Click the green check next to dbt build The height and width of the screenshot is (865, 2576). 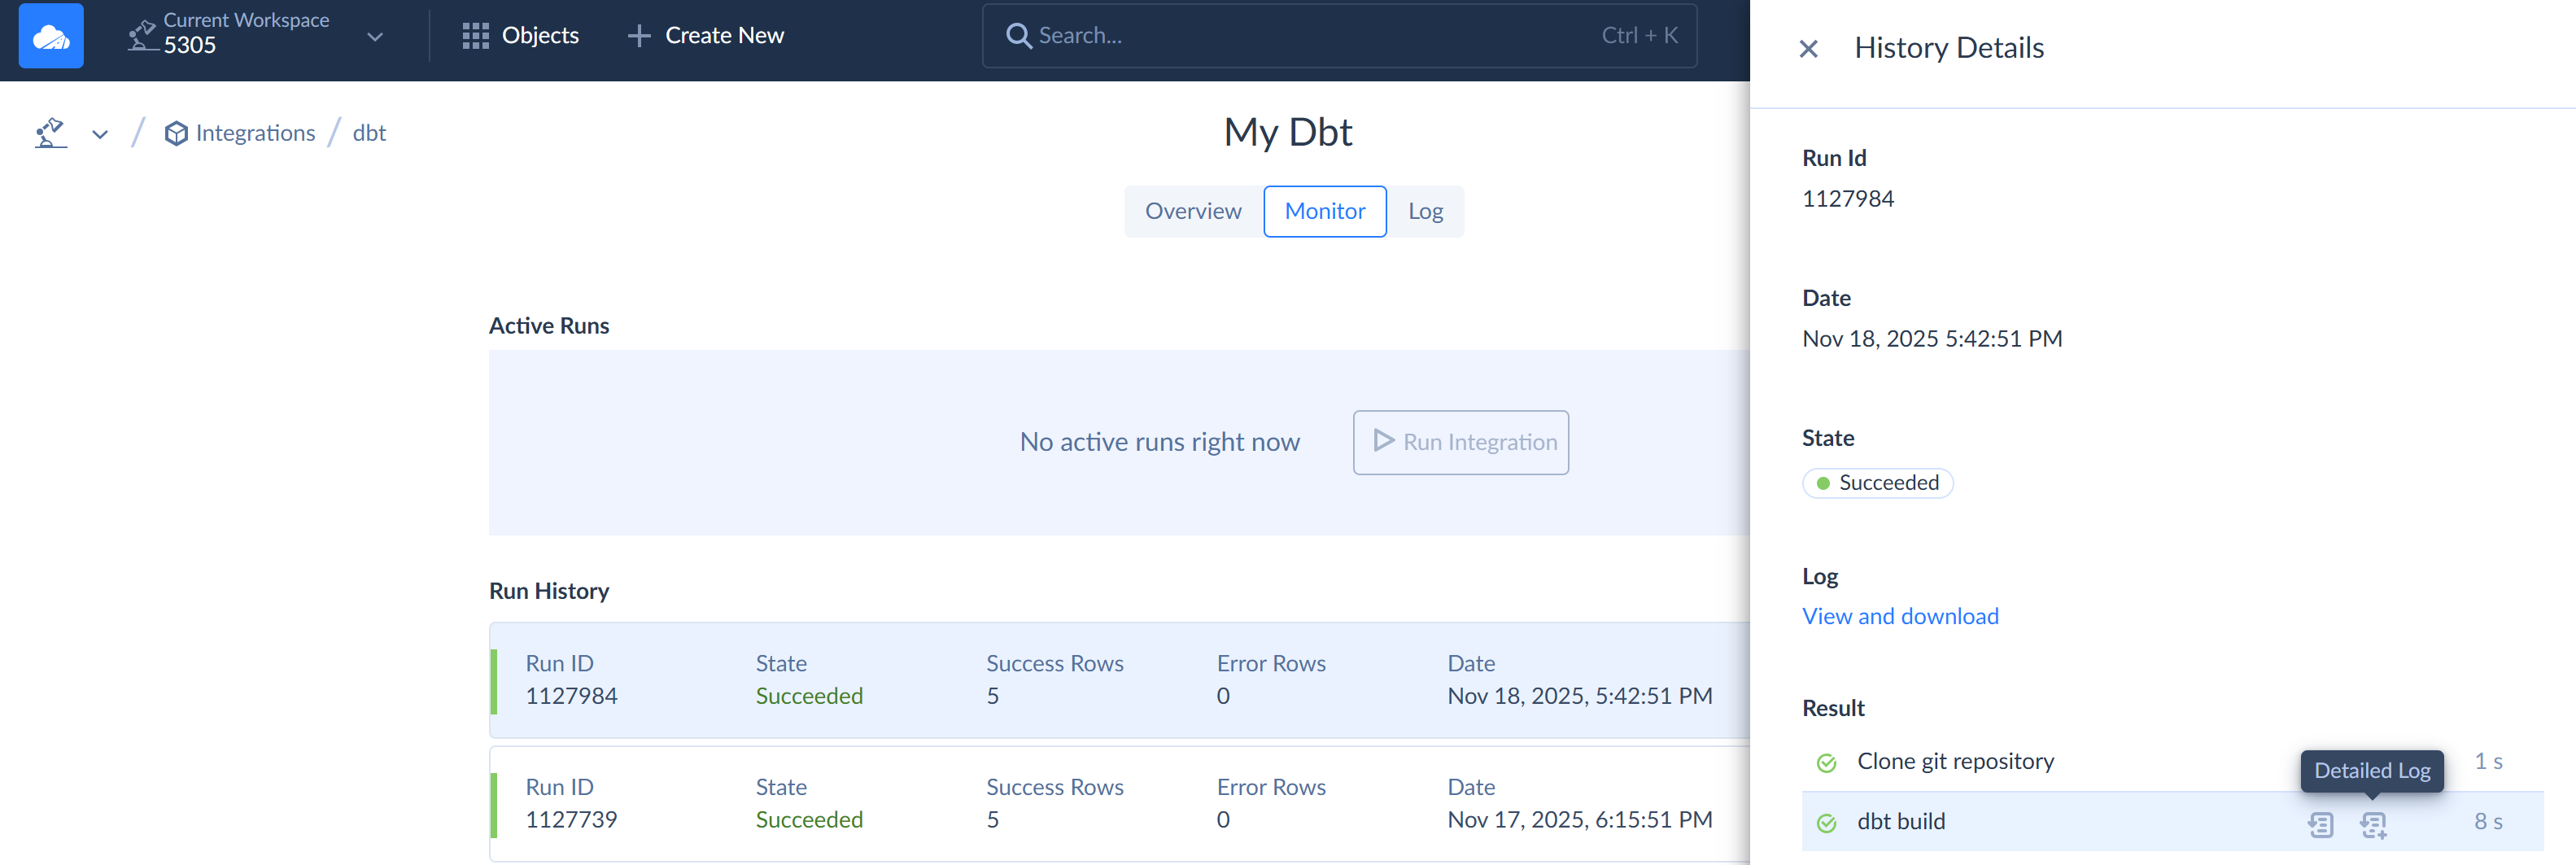click(x=1827, y=823)
